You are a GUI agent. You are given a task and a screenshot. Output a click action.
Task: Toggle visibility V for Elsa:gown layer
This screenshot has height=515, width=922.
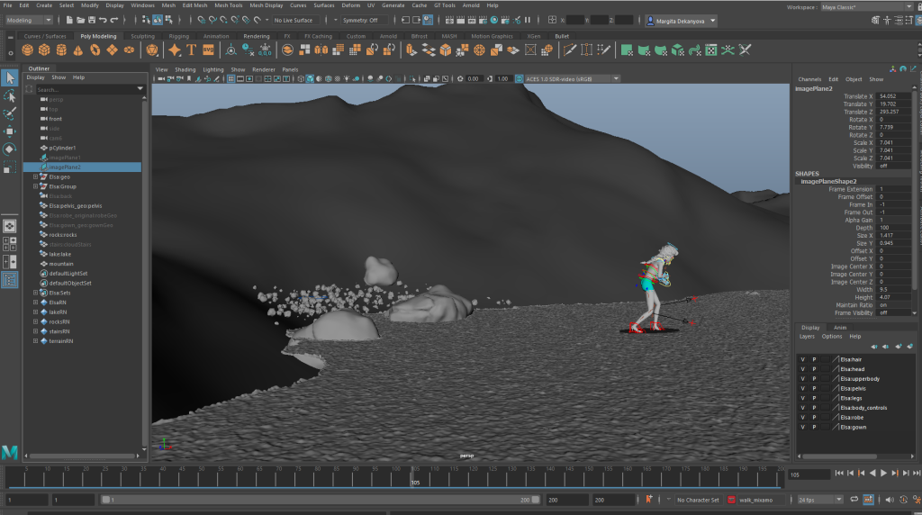pos(802,427)
